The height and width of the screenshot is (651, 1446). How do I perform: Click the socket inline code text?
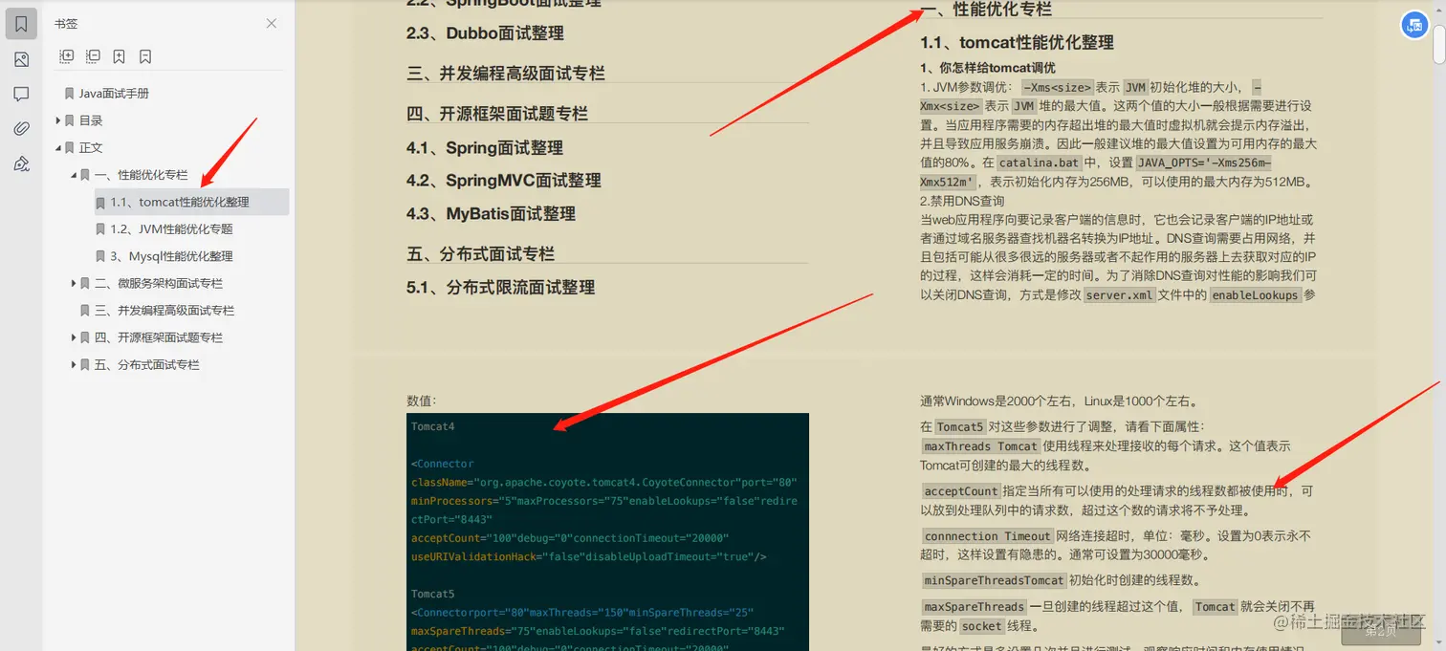pos(982,626)
